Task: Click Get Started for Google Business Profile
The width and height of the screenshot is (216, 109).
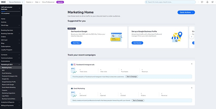Action: point(137,43)
